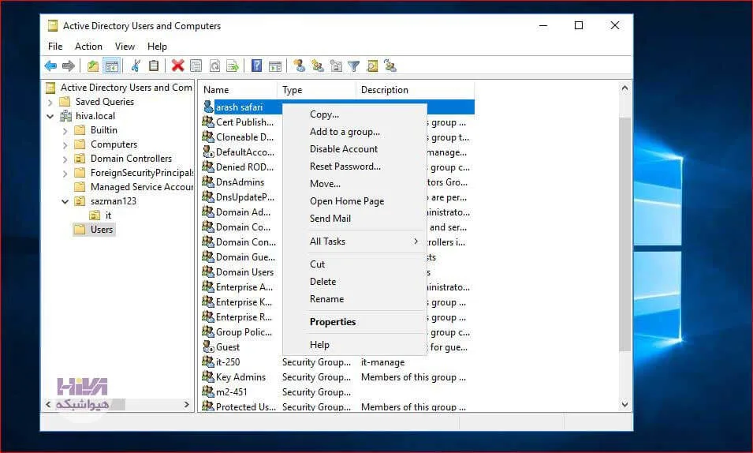Sort list by Description column header
This screenshot has height=453, width=753.
(415, 90)
